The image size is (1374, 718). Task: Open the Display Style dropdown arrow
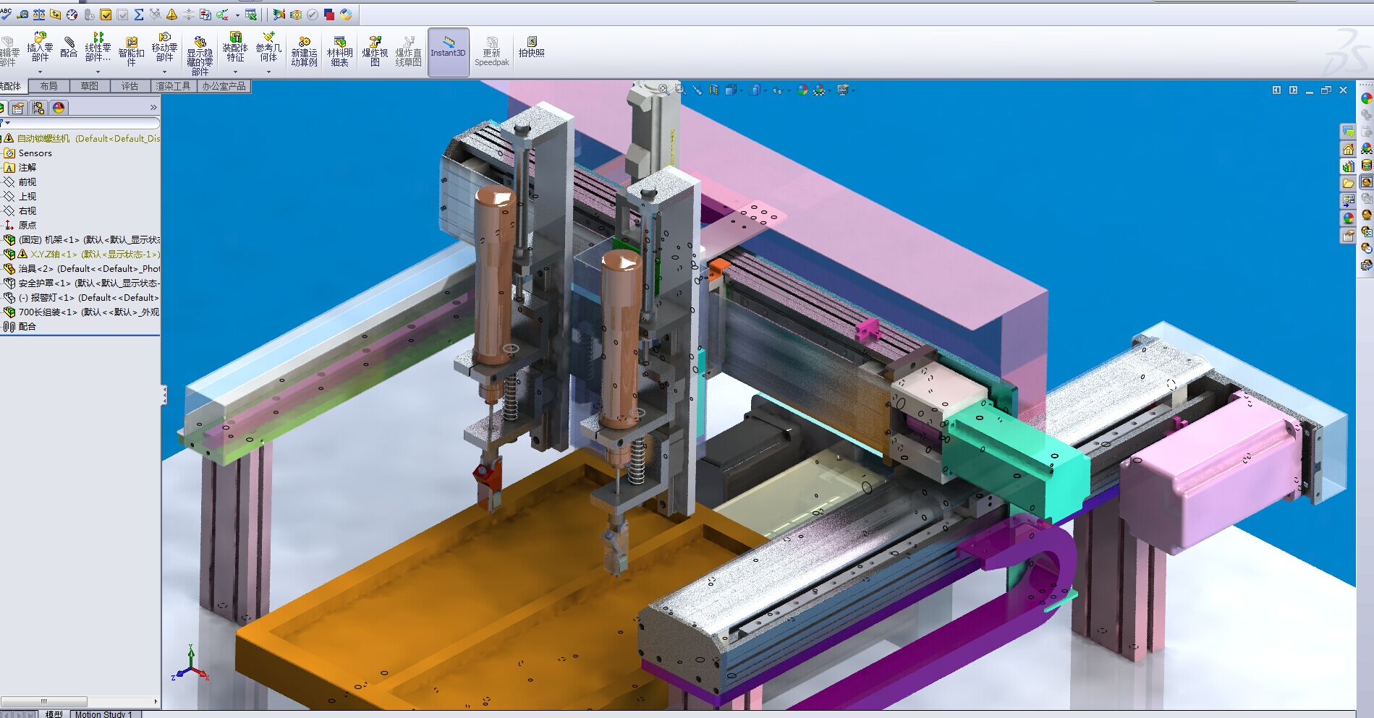765,90
